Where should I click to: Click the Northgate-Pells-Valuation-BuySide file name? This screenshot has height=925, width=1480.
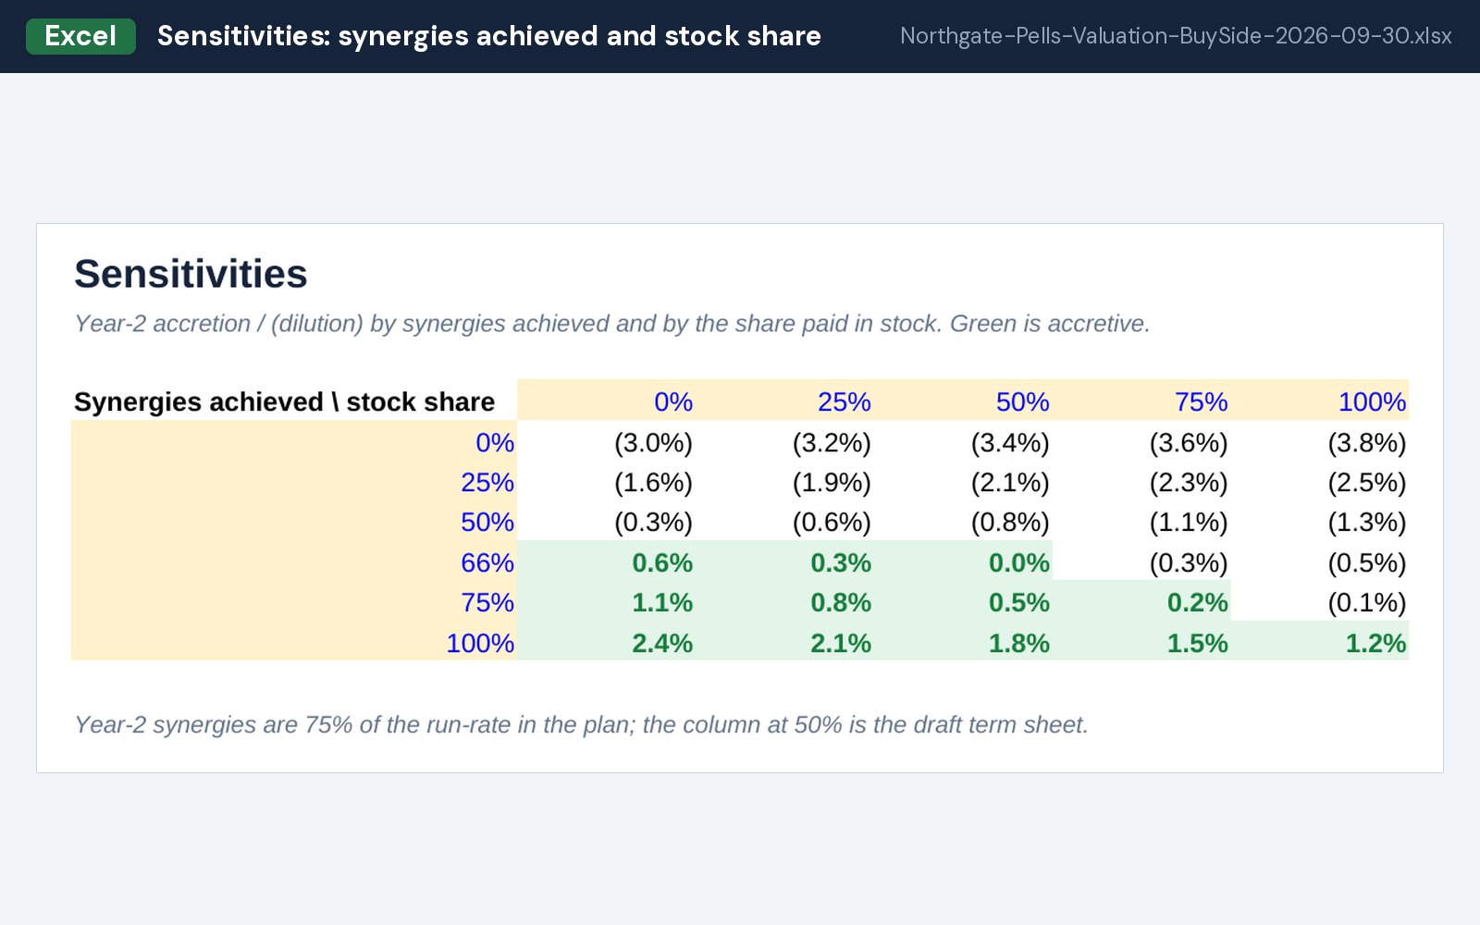[x=1176, y=36]
